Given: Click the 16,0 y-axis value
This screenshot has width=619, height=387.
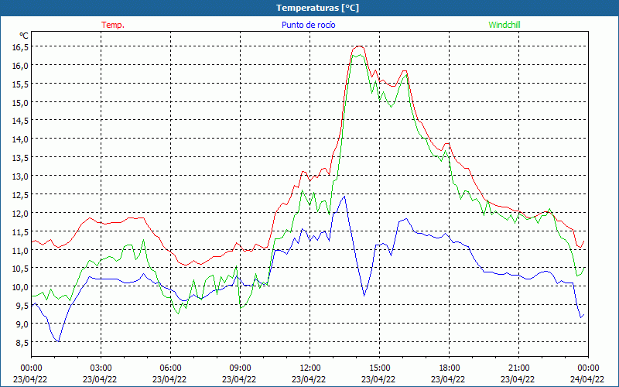Looking at the screenshot, I should [x=21, y=66].
